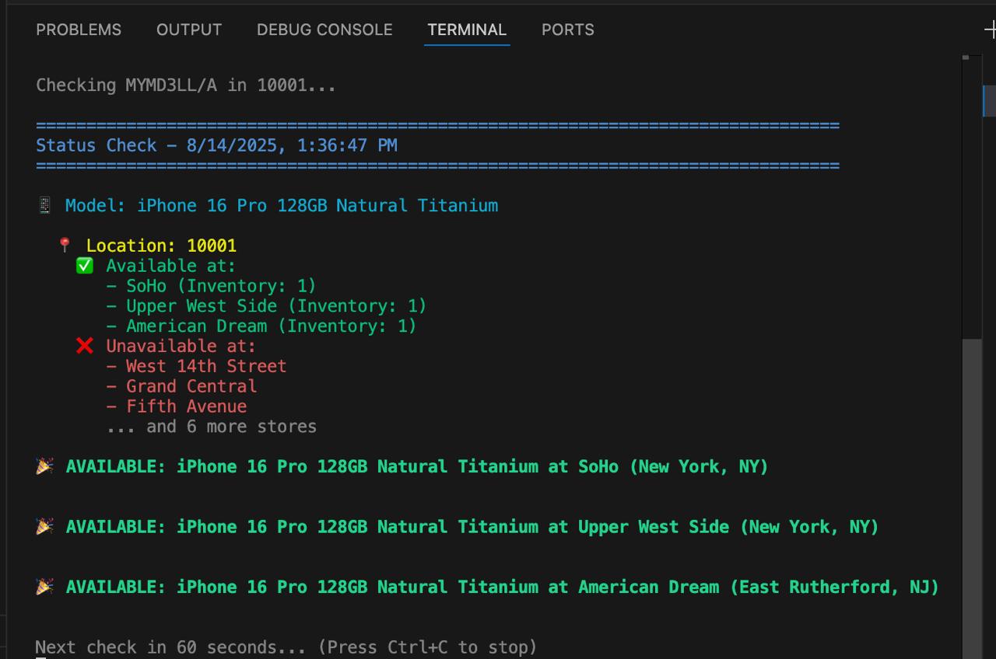Click the green checkmark next to Available at
Screen dimensions: 996x659
[85, 266]
